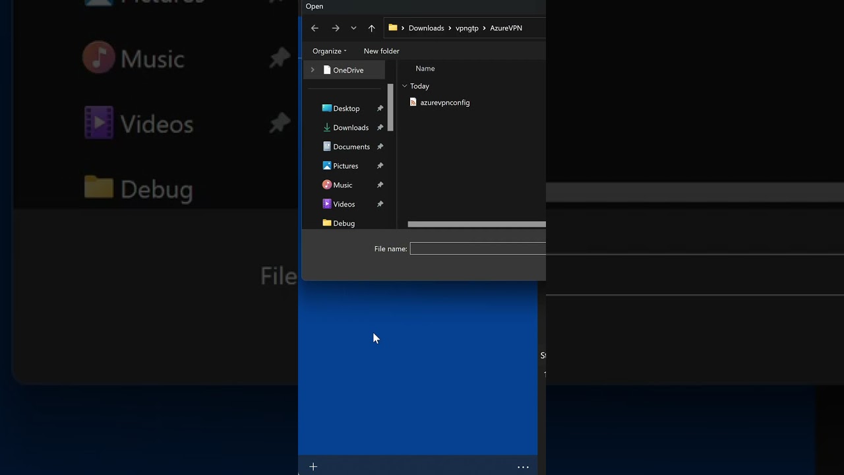Expand chevron between Downloads and vpngtp
This screenshot has height=475, width=844.
pyautogui.click(x=450, y=28)
